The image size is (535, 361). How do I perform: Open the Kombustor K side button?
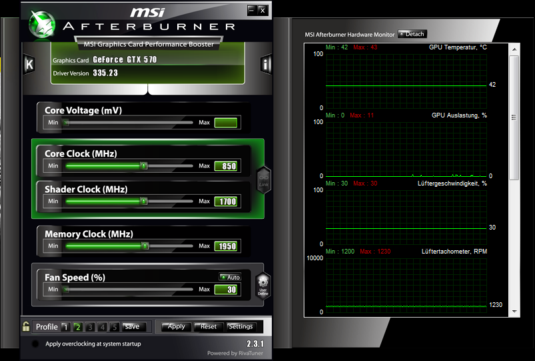[29, 64]
